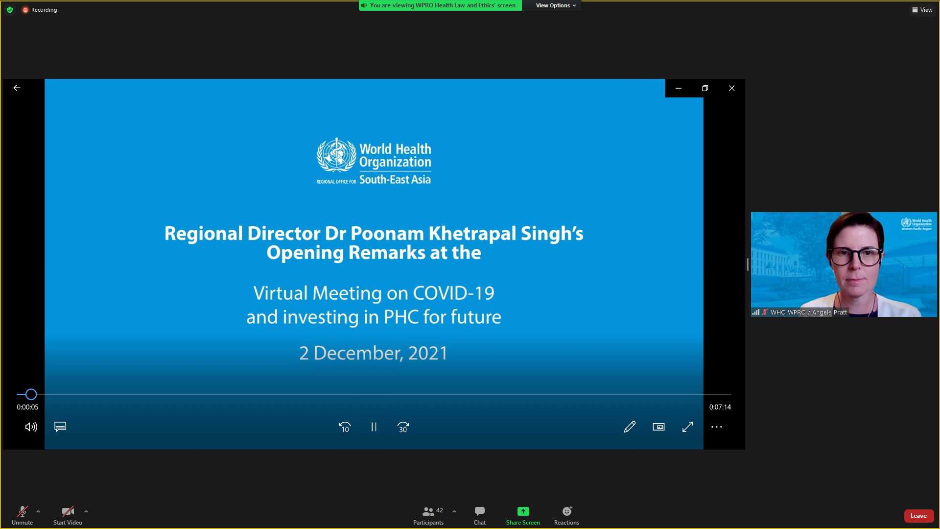Skip forward 30 seconds
940x529 pixels.
403,427
